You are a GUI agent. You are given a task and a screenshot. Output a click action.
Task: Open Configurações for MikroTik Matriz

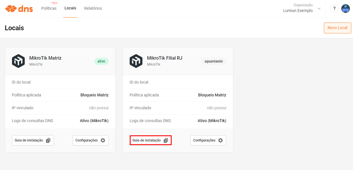tap(91, 140)
